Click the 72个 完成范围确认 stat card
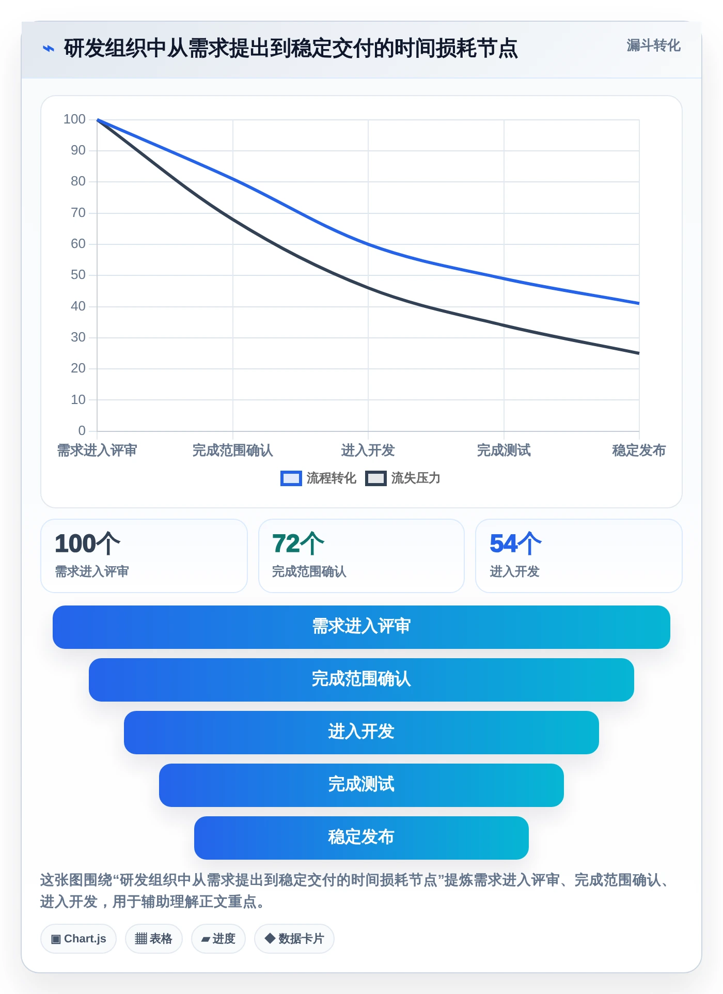723x994 pixels. pos(361,556)
